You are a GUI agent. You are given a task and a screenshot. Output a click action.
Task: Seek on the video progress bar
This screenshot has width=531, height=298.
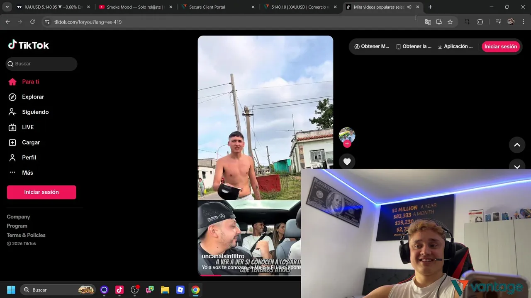click(249, 275)
